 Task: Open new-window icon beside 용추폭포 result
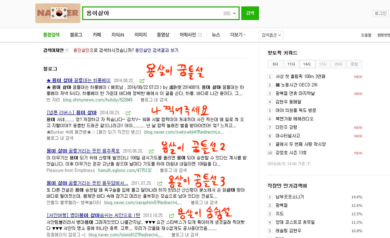point(151,151)
